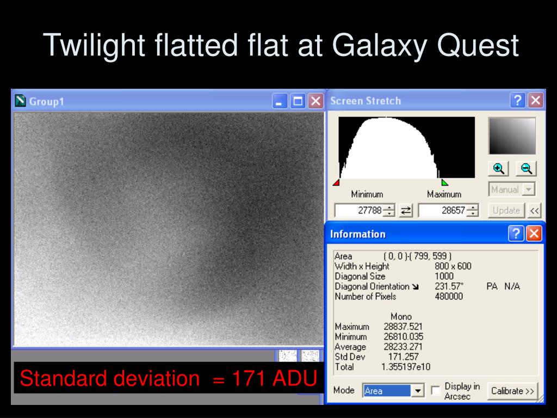Viewport: 557px width, 418px height.
Task: Click the Calibrate >> button
Action: click(512, 391)
